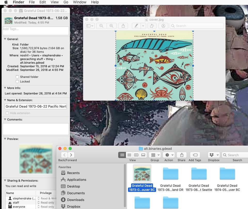Click the folder name text field

[36, 106]
